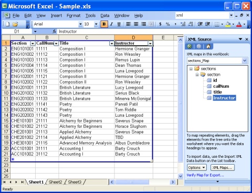Click the New blank workbook icon
Screen dimensions: 252x193
(8, 24)
